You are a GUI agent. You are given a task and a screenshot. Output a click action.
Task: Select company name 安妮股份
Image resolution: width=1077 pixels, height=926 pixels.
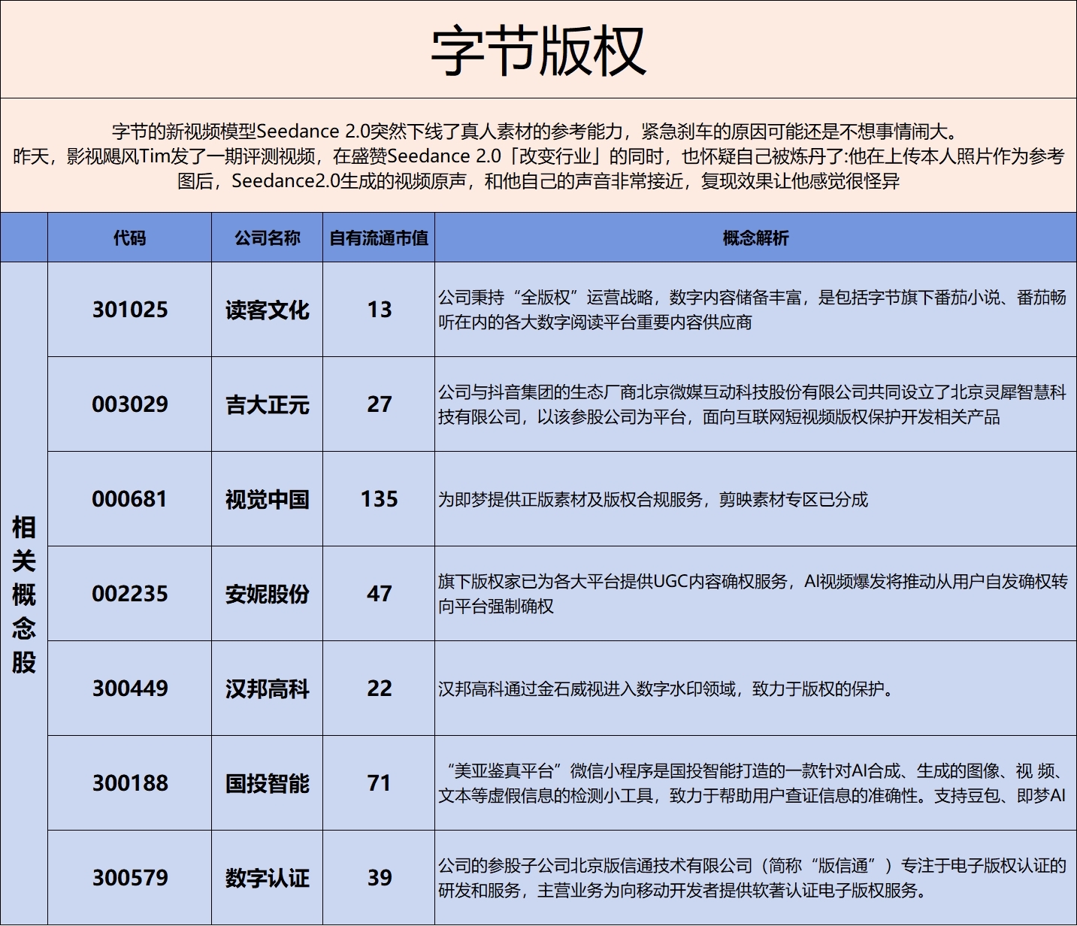(267, 594)
